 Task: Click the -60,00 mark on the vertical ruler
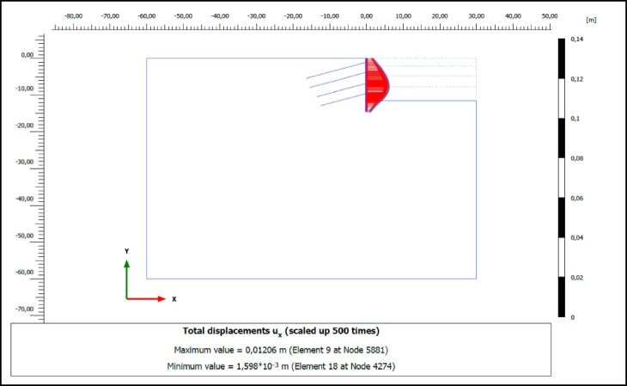tap(24, 272)
